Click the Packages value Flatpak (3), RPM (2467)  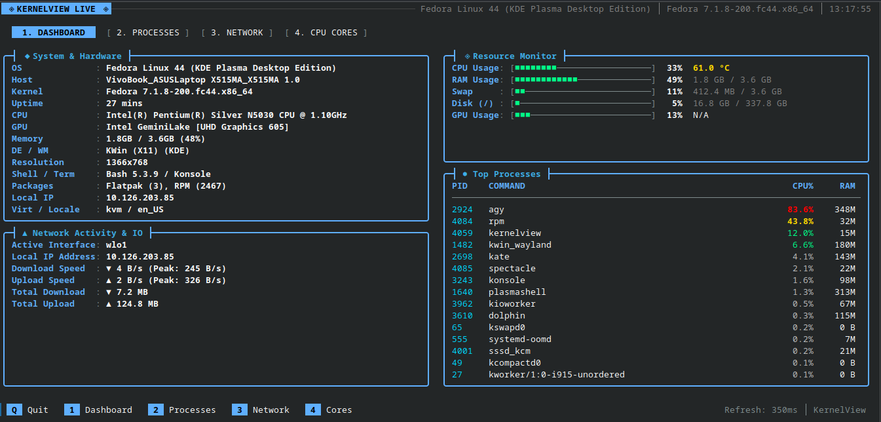point(166,185)
